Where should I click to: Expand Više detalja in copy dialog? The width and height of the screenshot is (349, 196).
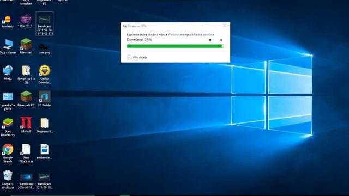[x=137, y=57]
